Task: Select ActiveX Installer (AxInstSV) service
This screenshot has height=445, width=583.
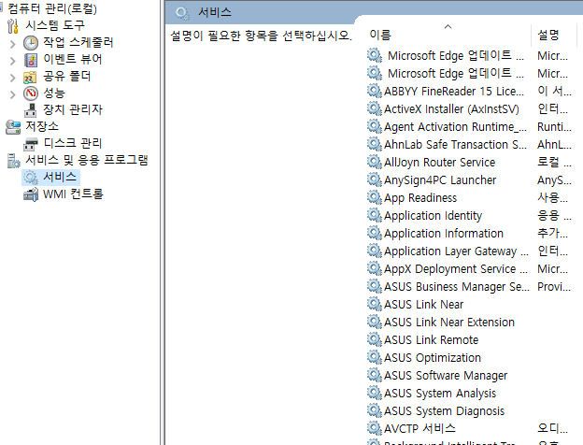Action: pyautogui.click(x=451, y=109)
